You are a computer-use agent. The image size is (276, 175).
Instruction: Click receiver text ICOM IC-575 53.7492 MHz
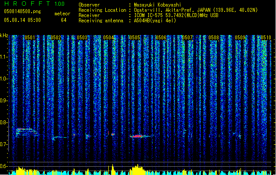tap(176, 15)
